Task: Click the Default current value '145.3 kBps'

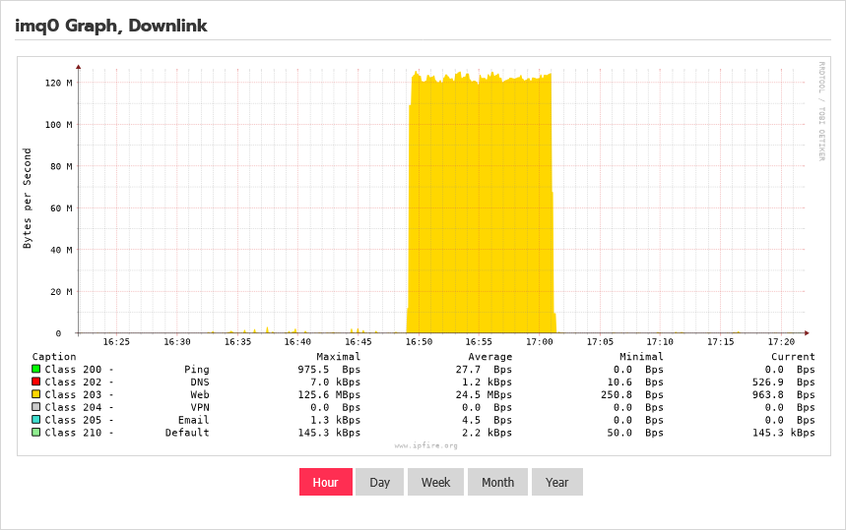Action: pyautogui.click(x=784, y=433)
